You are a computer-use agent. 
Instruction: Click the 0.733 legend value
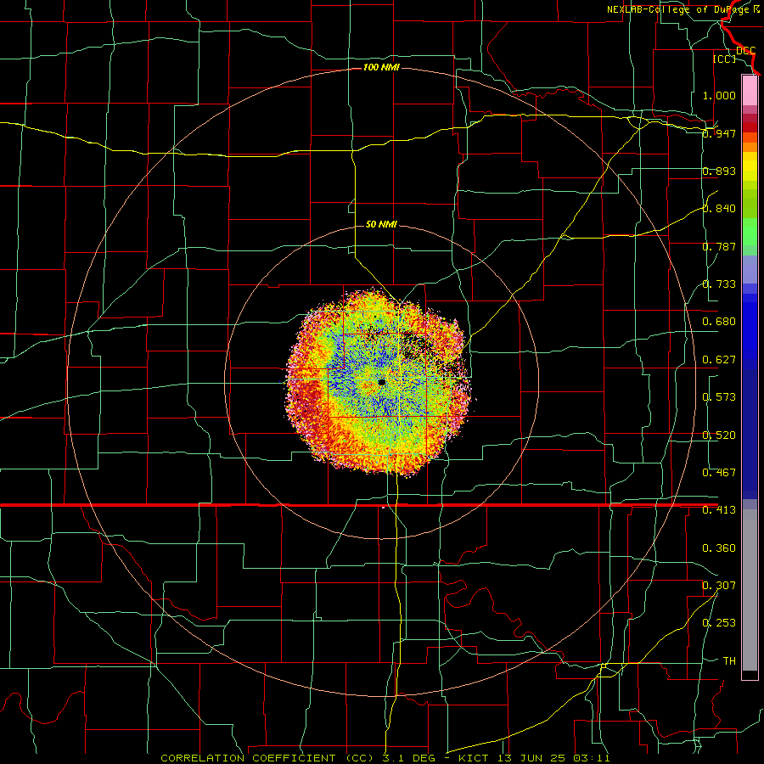pos(719,284)
